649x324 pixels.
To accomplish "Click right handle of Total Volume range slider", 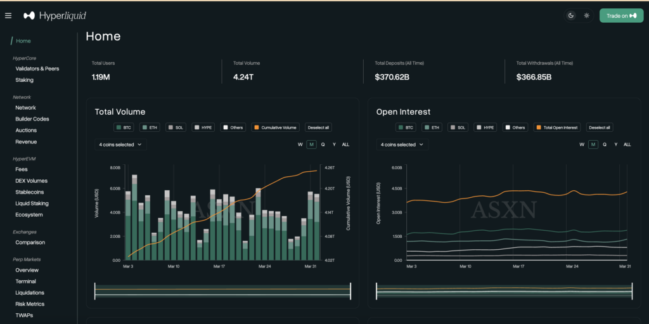I will [350, 291].
